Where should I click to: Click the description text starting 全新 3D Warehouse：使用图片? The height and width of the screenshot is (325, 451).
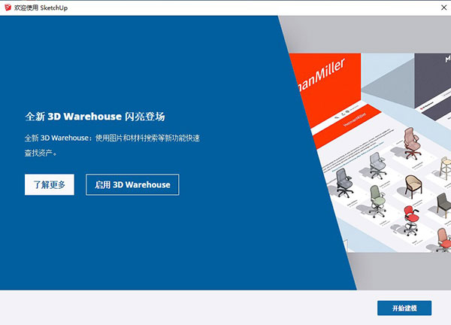pyautogui.click(x=112, y=145)
